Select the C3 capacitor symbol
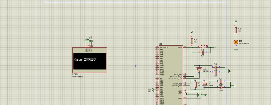Viewport: 271px width, 105px height. click(215, 67)
